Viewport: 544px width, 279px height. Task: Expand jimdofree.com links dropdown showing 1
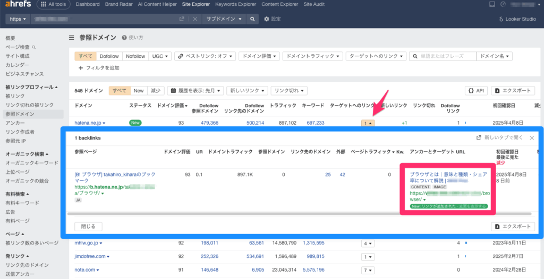point(368,257)
